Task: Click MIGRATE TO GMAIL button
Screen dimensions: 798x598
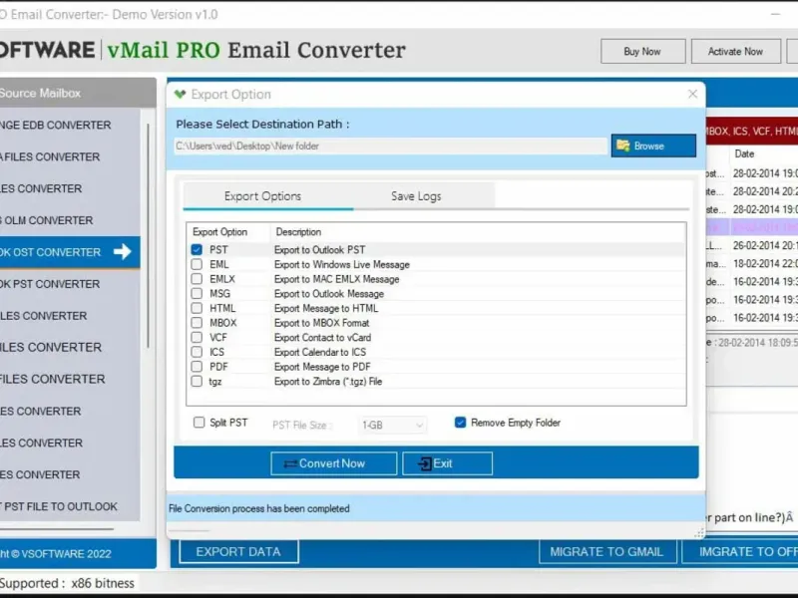Action: click(607, 552)
